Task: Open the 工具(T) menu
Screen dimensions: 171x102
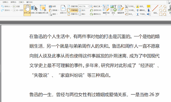Action: pos(21,2)
